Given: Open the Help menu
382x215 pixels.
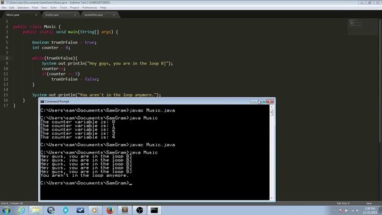Looking at the screenshot, I should pyautogui.click(x=103, y=8).
